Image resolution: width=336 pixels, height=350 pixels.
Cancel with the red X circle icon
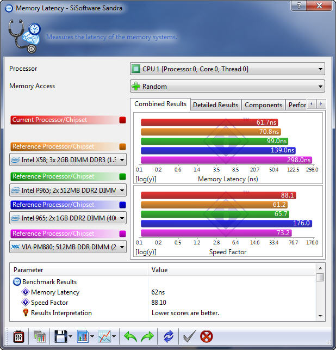click(x=206, y=336)
